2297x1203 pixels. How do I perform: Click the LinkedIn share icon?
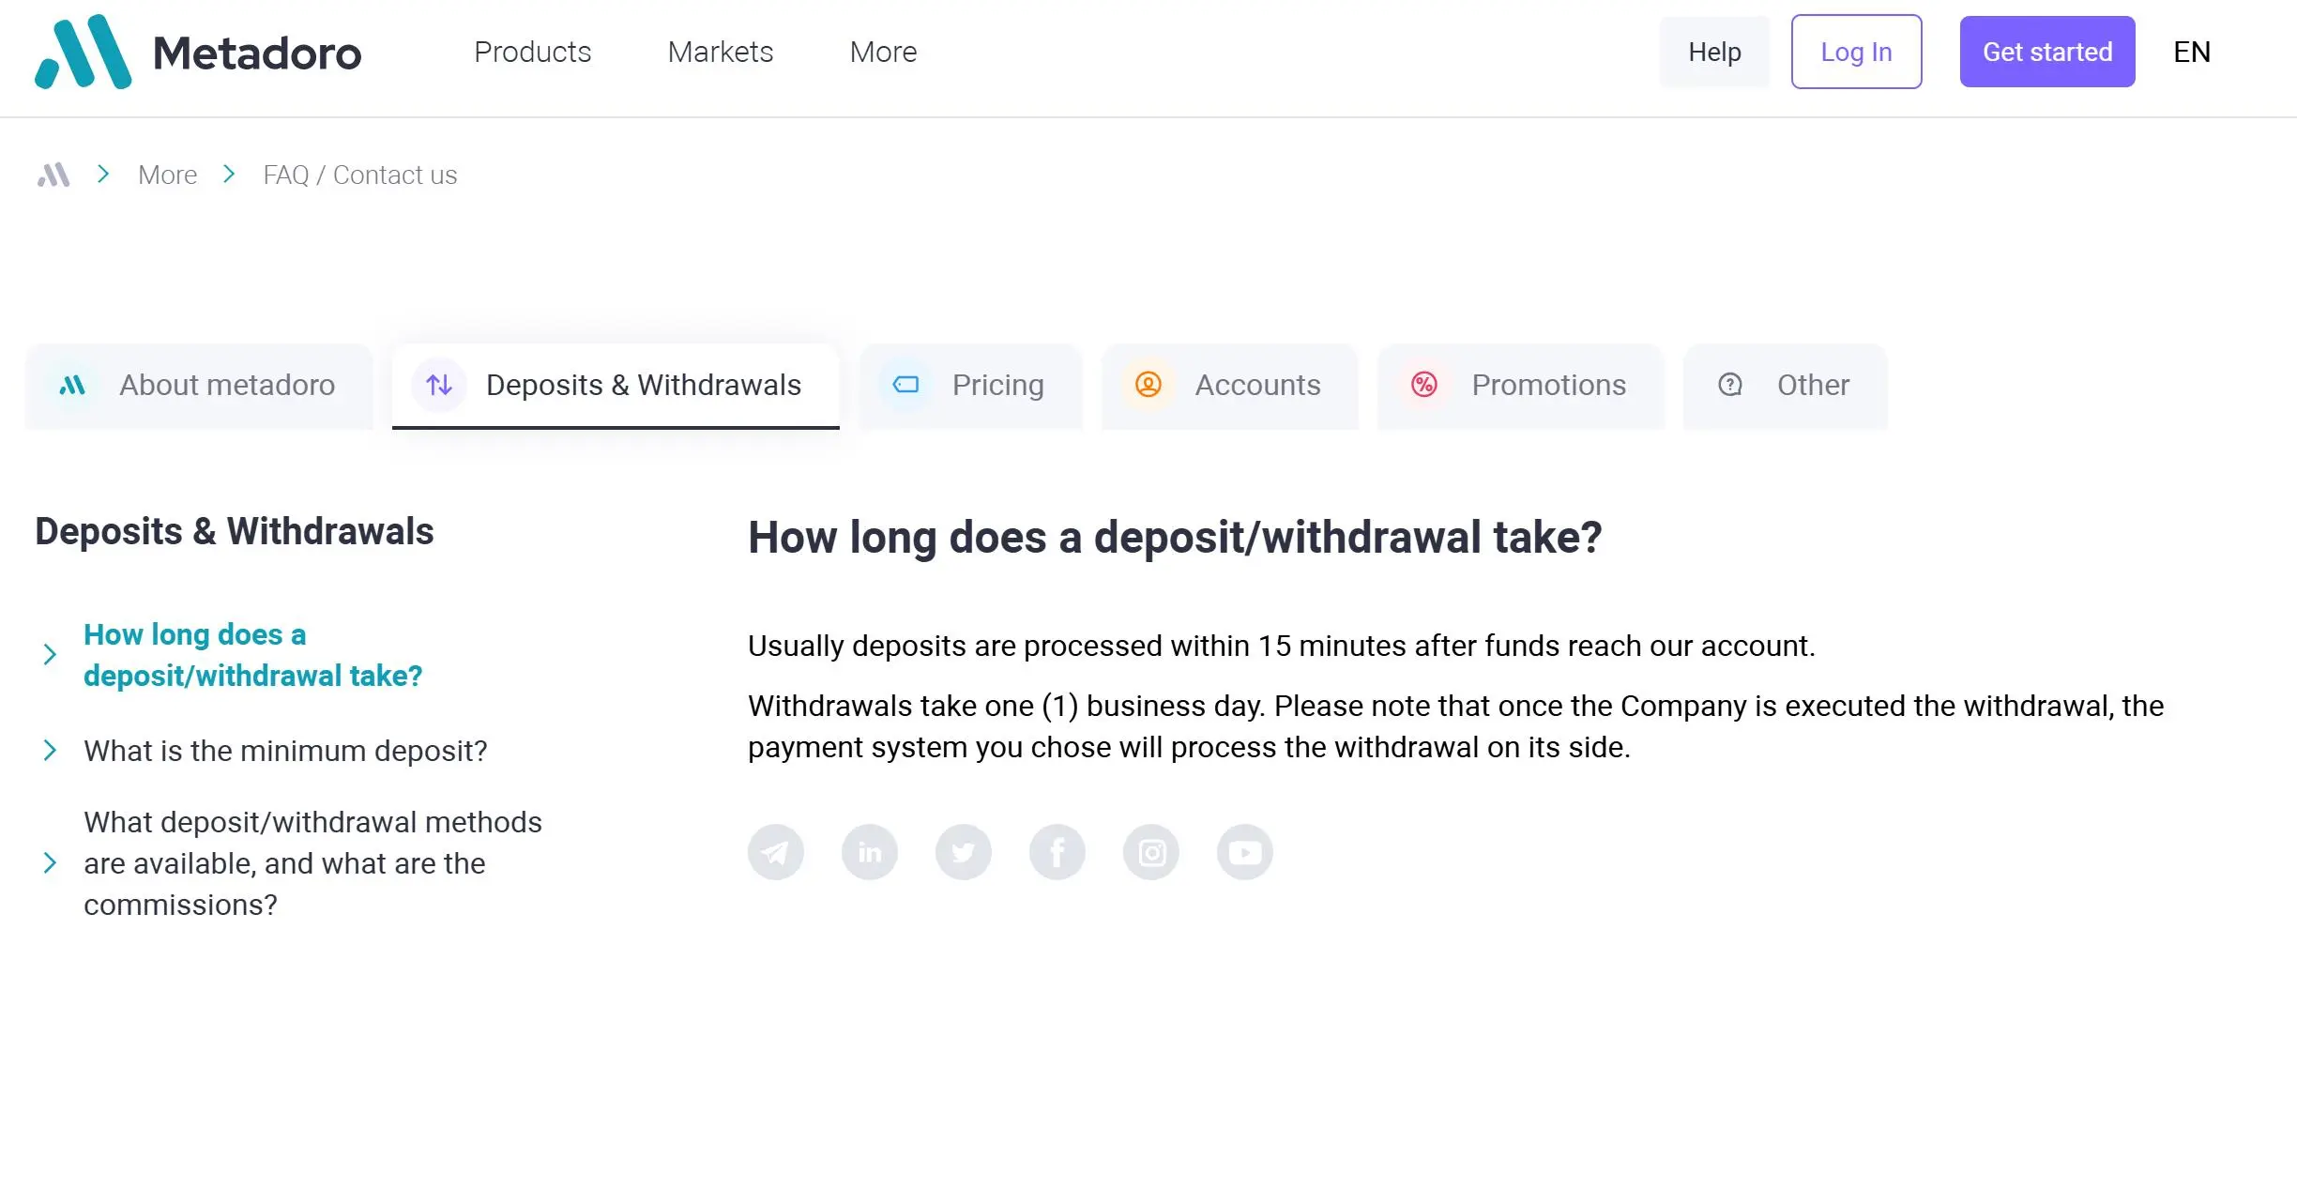click(869, 852)
